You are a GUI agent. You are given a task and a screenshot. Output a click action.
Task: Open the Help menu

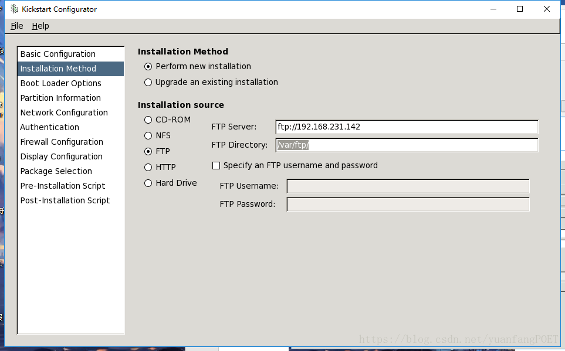click(40, 26)
